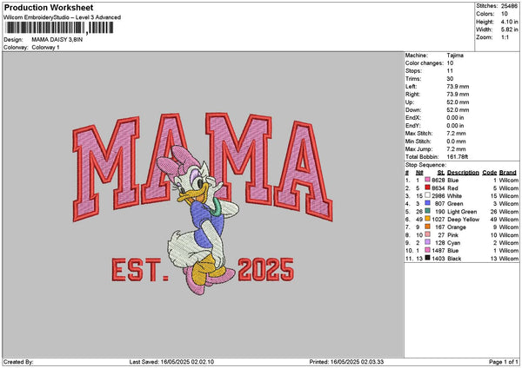Click the pink swatch beside code 8628

(x=427, y=180)
